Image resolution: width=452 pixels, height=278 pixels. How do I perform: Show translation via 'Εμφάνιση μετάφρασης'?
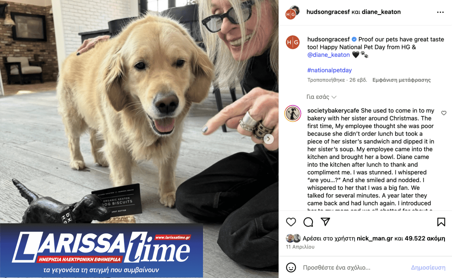(401, 80)
